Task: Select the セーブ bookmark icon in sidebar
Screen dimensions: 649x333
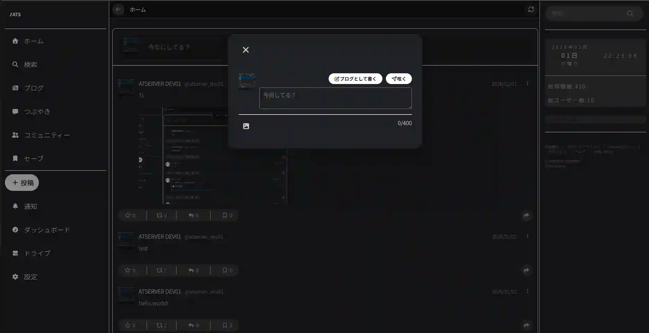Action: point(15,158)
